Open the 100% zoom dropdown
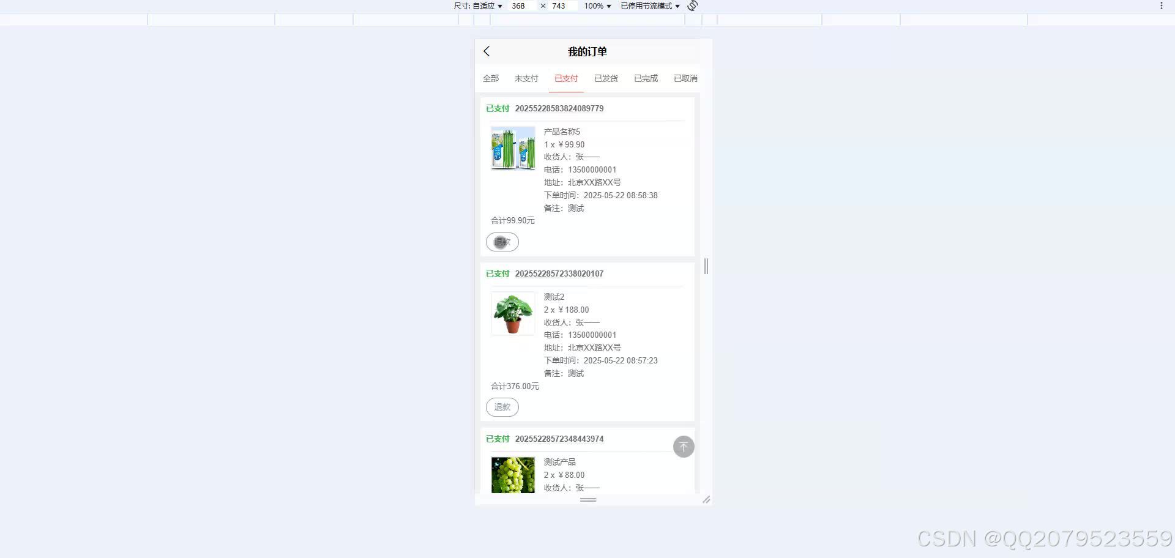The width and height of the screenshot is (1175, 558). tap(597, 6)
